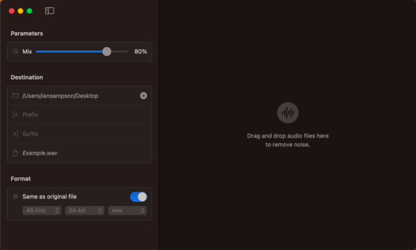Click the /Users/iansampson/Desktop destination path
Image resolution: width=416 pixels, height=250 pixels.
tap(60, 96)
